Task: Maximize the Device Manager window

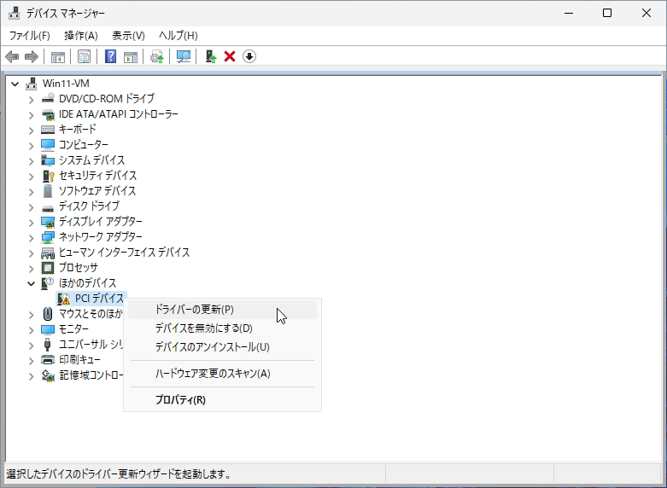Action: pos(607,13)
